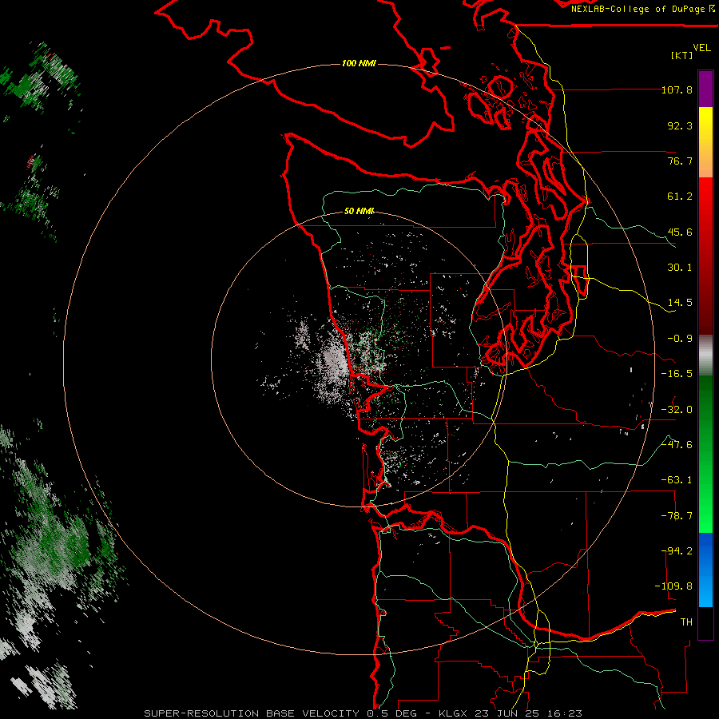The image size is (719, 719).
Task: Pick the blue segment of the velocity color bar
Action: (705, 570)
